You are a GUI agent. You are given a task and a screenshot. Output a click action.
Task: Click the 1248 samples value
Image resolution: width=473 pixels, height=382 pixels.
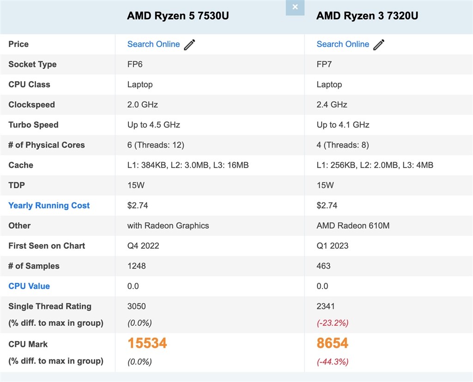point(136,266)
